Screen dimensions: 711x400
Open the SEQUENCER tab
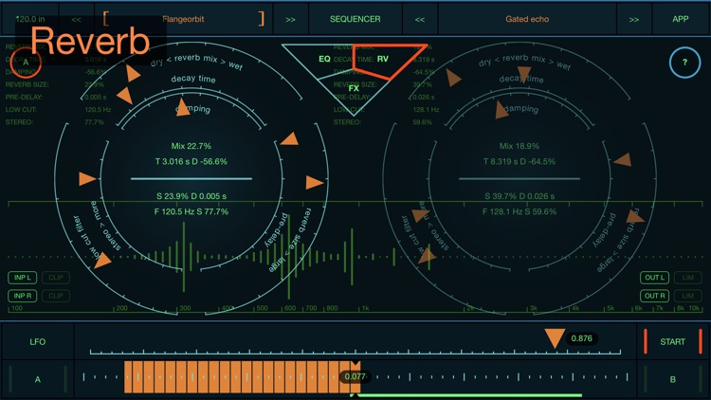pyautogui.click(x=355, y=19)
